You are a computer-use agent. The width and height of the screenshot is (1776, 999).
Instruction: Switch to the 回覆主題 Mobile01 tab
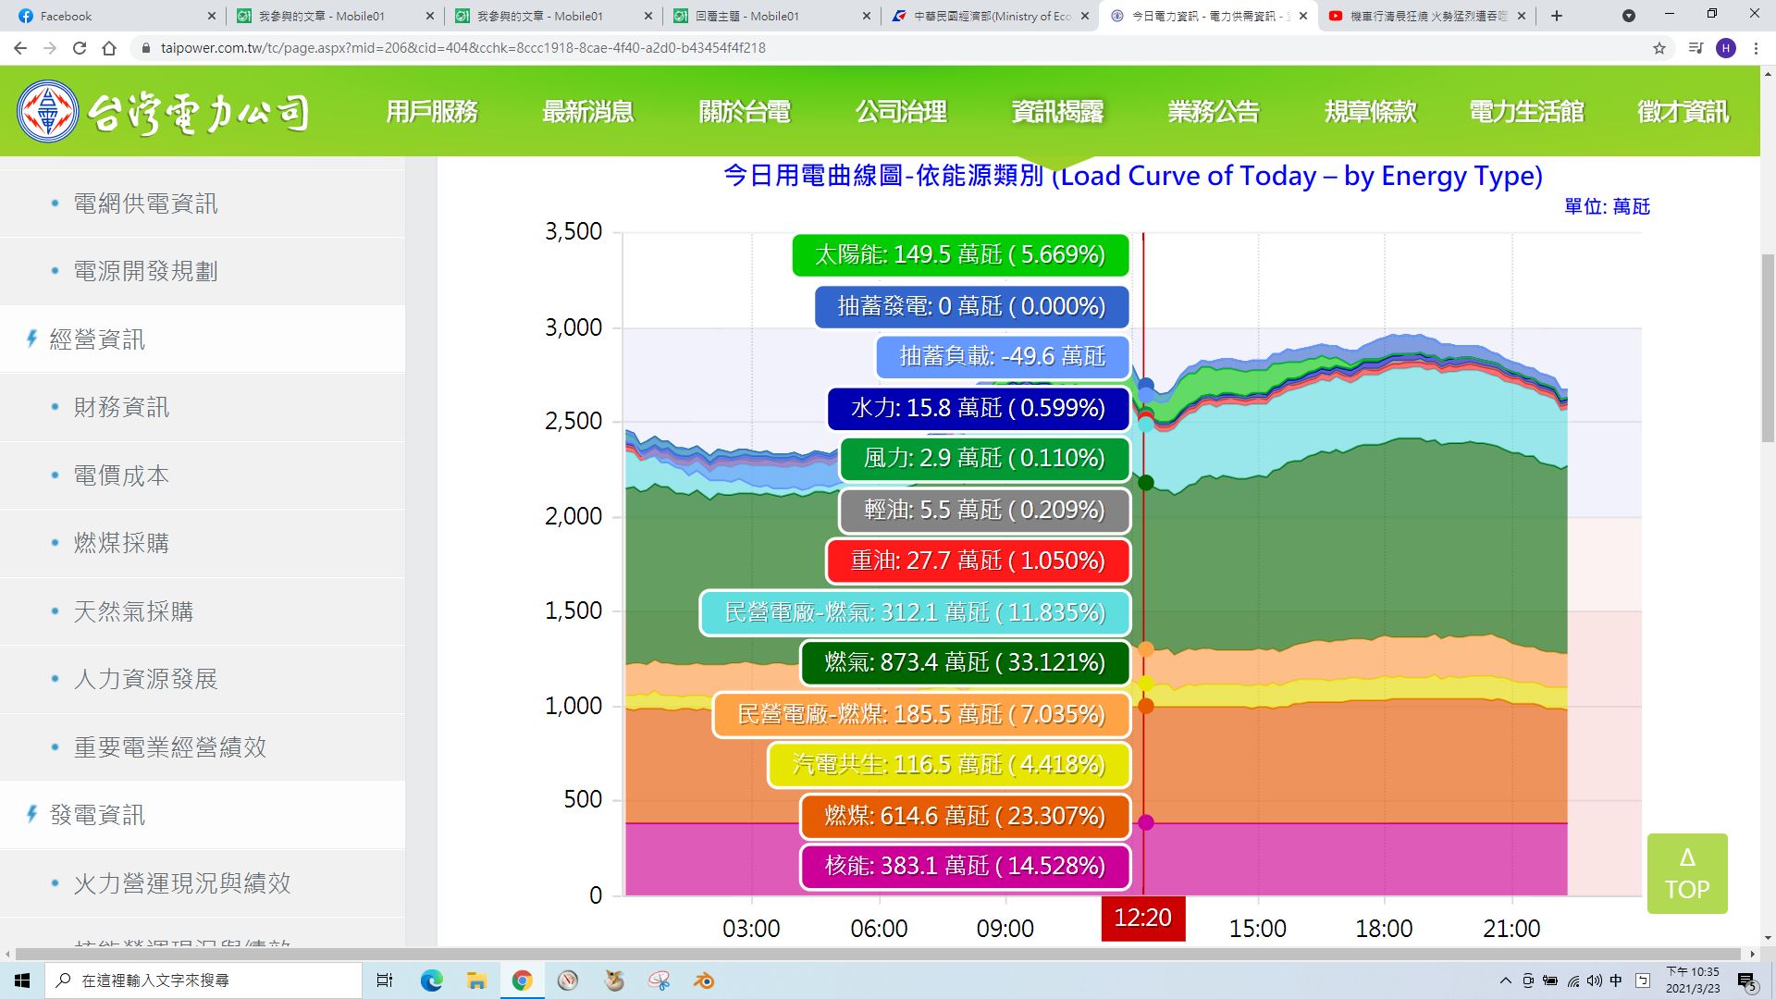coord(772,16)
